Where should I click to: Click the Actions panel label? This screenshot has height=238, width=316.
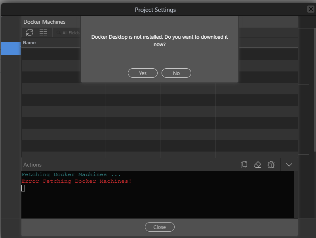[32, 165]
